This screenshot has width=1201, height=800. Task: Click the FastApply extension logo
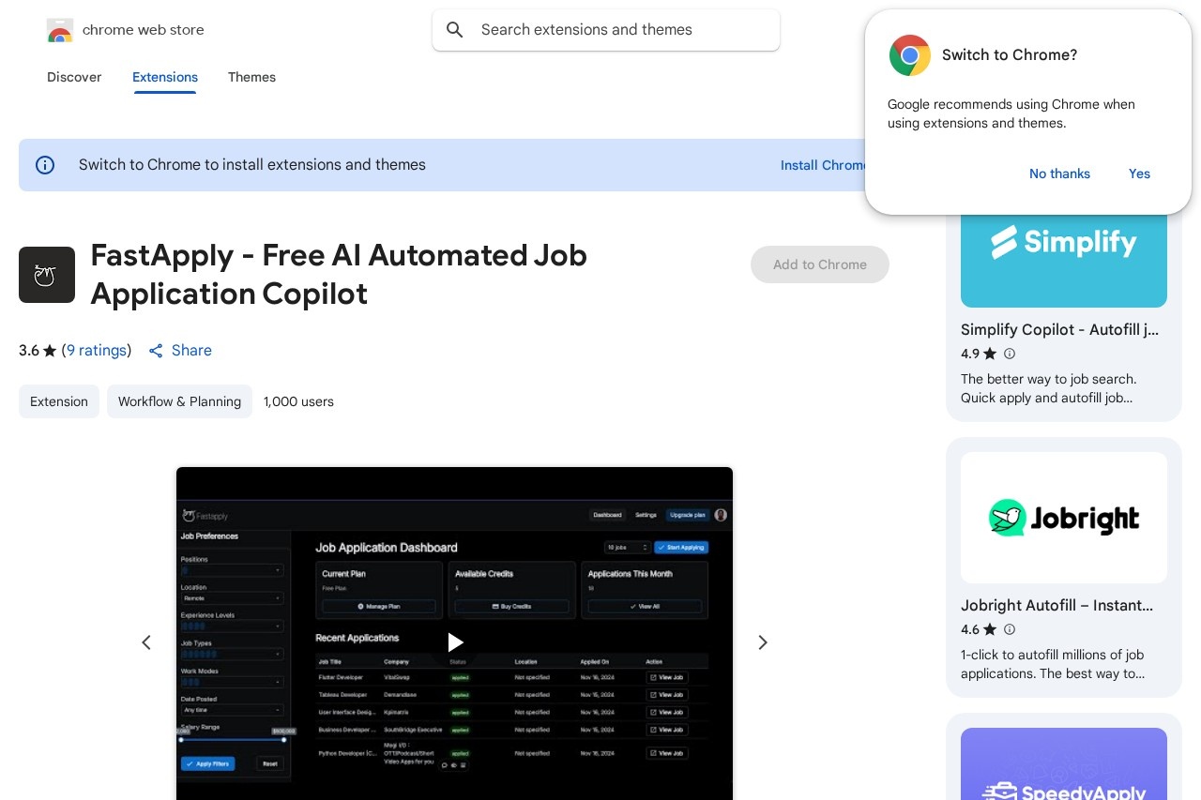(47, 275)
